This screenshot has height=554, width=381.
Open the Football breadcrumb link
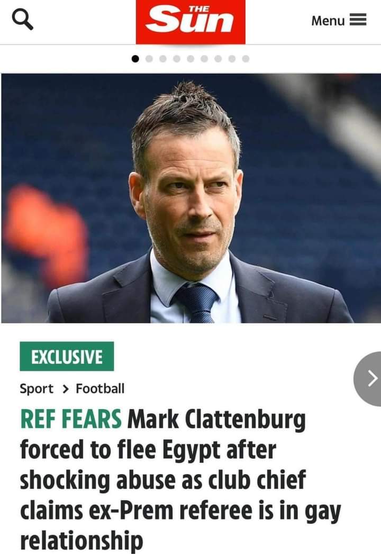point(100,389)
